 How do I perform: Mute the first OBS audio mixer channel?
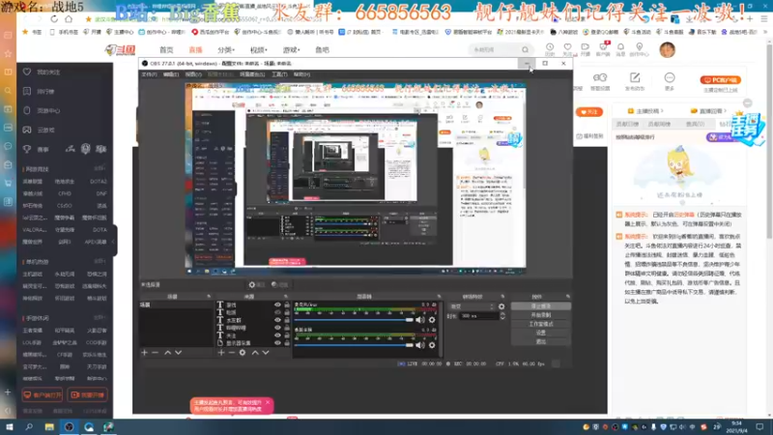pyautogui.click(x=420, y=320)
